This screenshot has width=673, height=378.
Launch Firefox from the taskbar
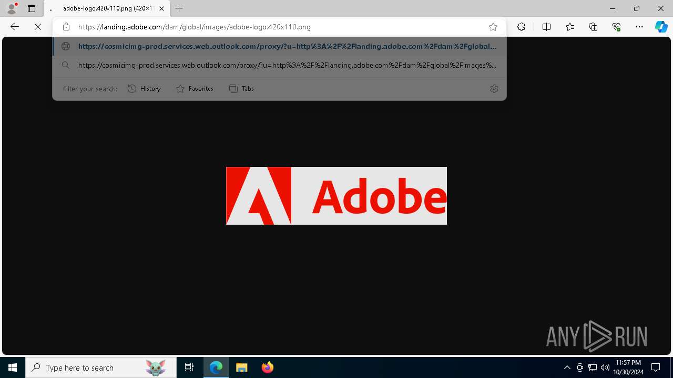tap(268, 367)
